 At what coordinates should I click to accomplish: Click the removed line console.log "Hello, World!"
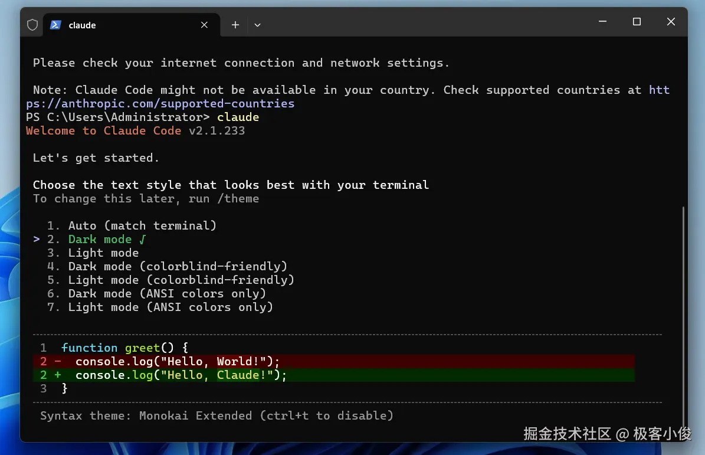[x=333, y=362]
